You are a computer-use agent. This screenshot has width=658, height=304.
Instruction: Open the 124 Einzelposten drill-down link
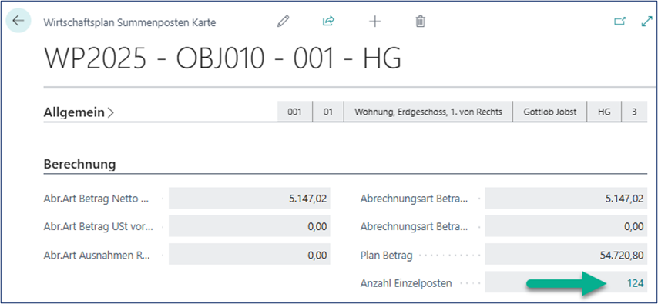tap(635, 283)
